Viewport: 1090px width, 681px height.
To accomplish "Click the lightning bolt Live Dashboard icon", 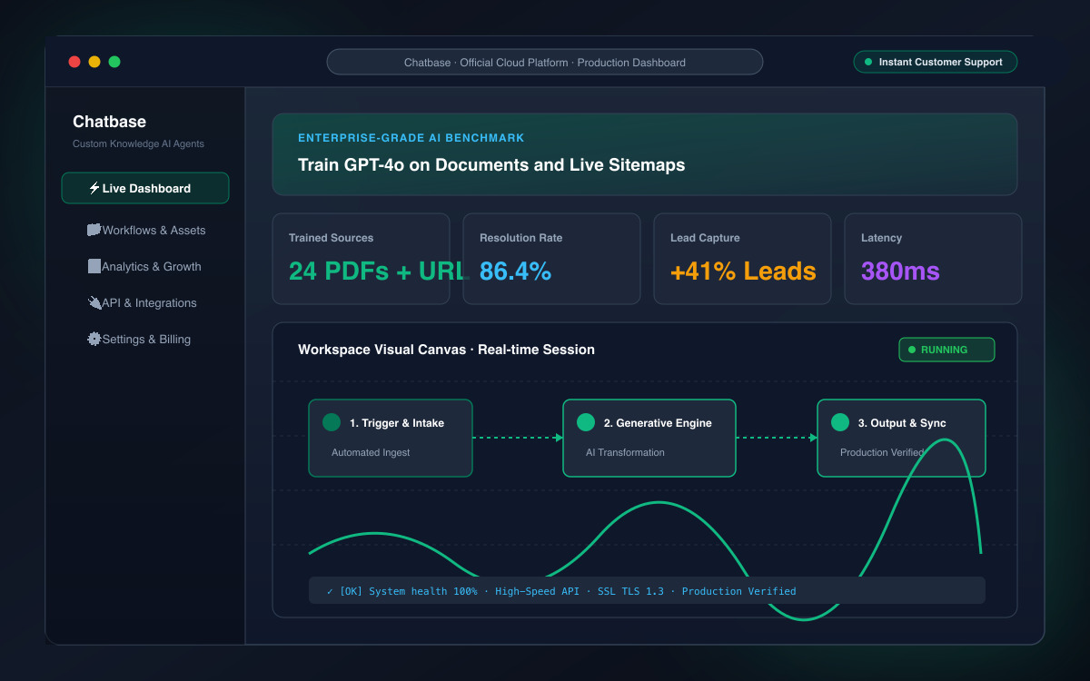I will 94,188.
